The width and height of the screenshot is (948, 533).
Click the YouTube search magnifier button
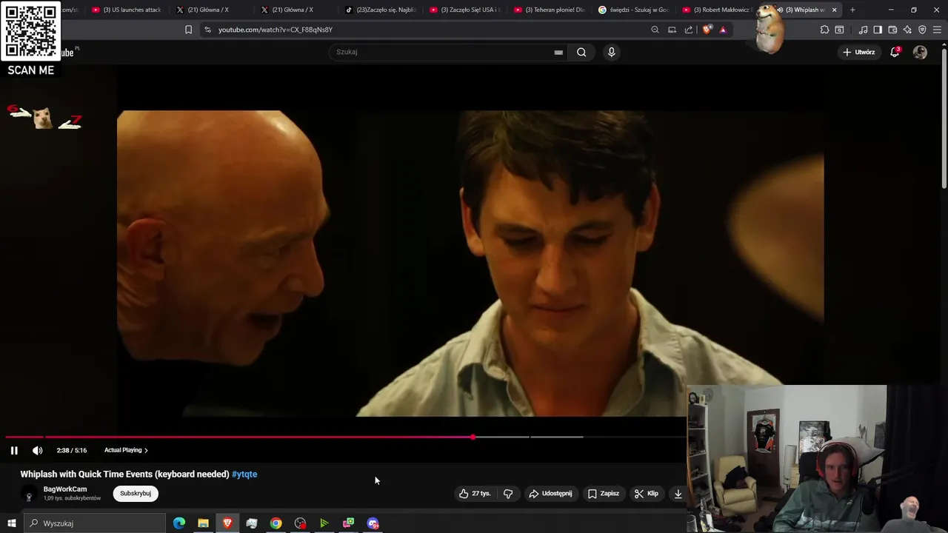[x=581, y=52]
